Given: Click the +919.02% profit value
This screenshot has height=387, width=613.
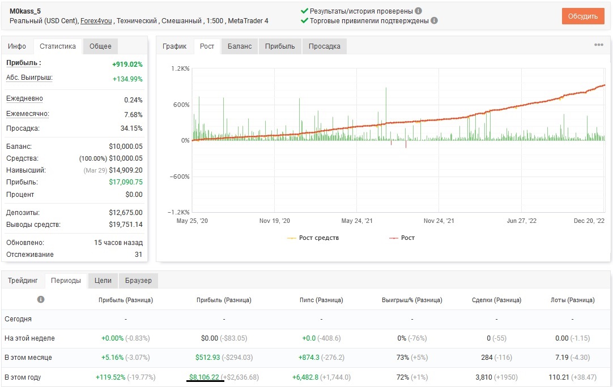Looking at the screenshot, I should (x=127, y=64).
